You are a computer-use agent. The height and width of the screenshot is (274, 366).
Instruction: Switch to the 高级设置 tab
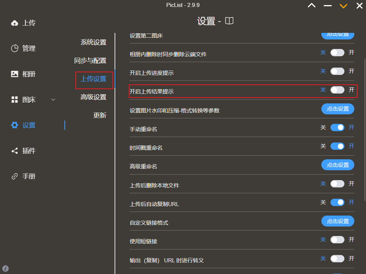pos(93,97)
